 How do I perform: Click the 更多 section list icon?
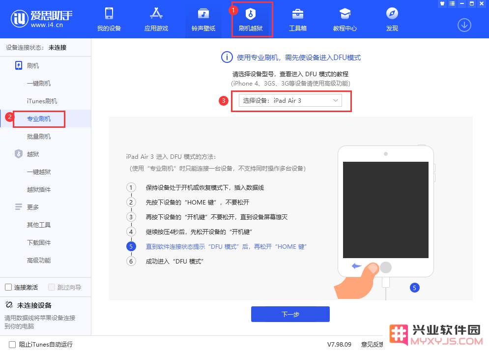19,207
